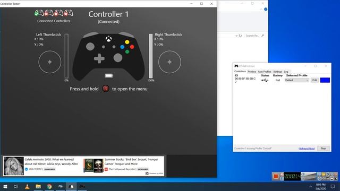Click the left thumbstick position circle

pyautogui.click(x=49, y=62)
